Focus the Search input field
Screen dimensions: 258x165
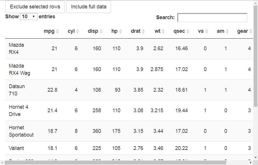pos(212,18)
